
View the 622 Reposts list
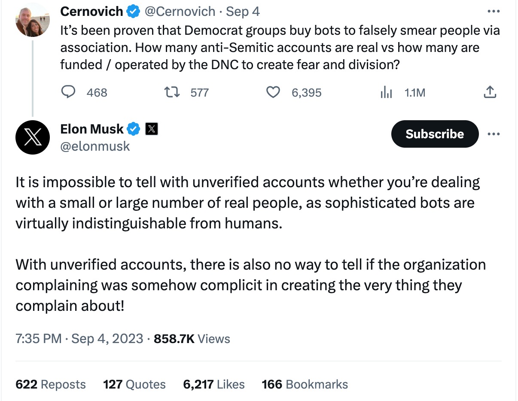50,384
